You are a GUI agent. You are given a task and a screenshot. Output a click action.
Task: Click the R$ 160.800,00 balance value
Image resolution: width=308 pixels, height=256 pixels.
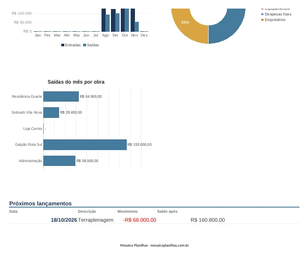click(208, 220)
